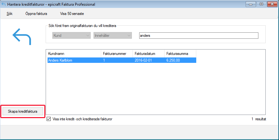The height and width of the screenshot is (140, 279).
Task: Focus the search field containing "anders"
Action: tap(198, 36)
